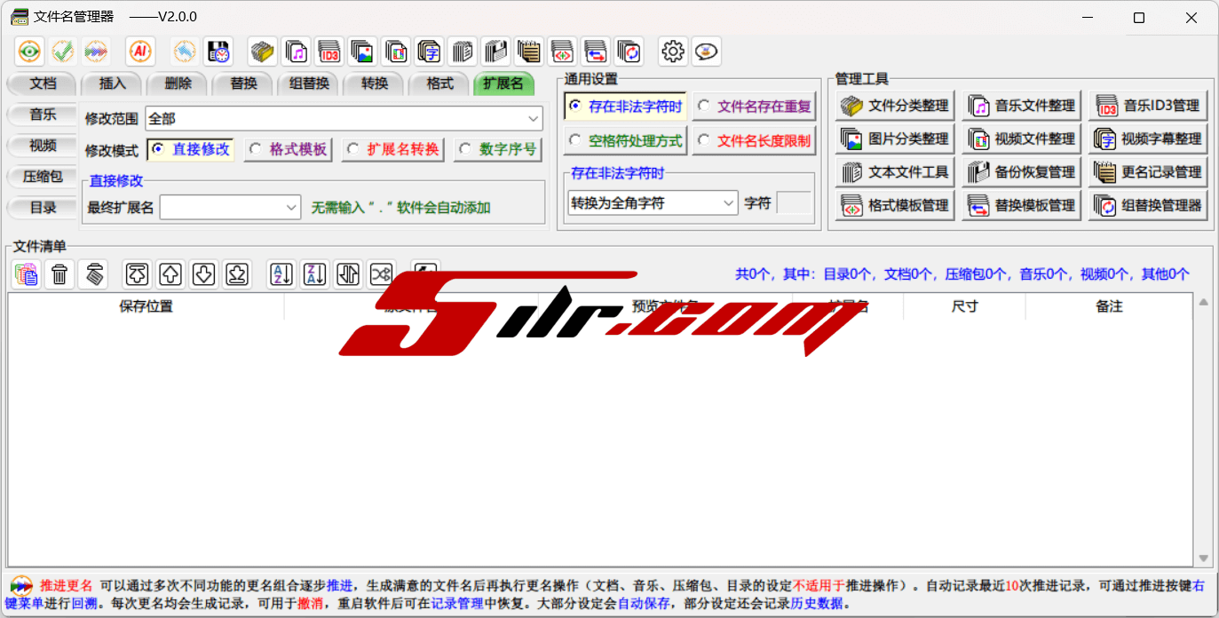The height and width of the screenshot is (618, 1219).
Task: Shuffle file list with random order icon
Action: 381,274
